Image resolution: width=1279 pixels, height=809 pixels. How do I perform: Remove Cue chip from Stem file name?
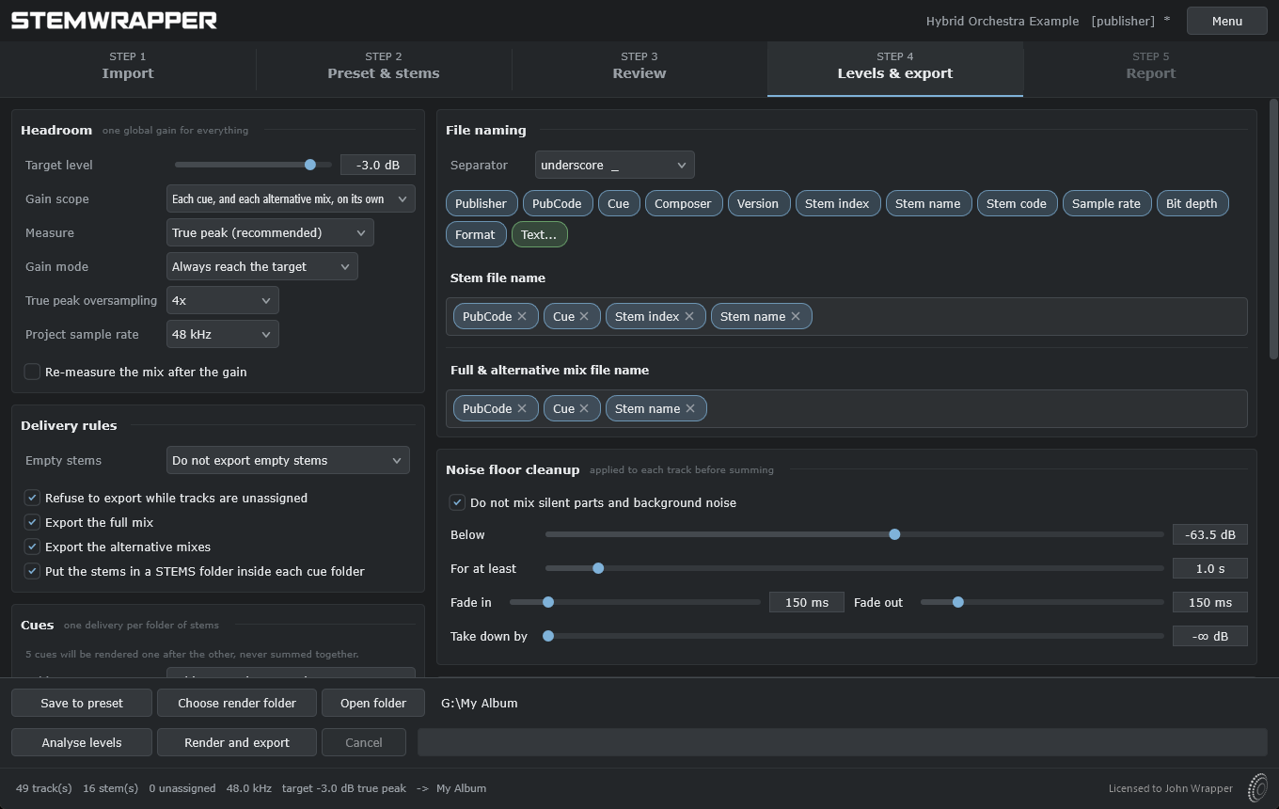pyautogui.click(x=584, y=316)
